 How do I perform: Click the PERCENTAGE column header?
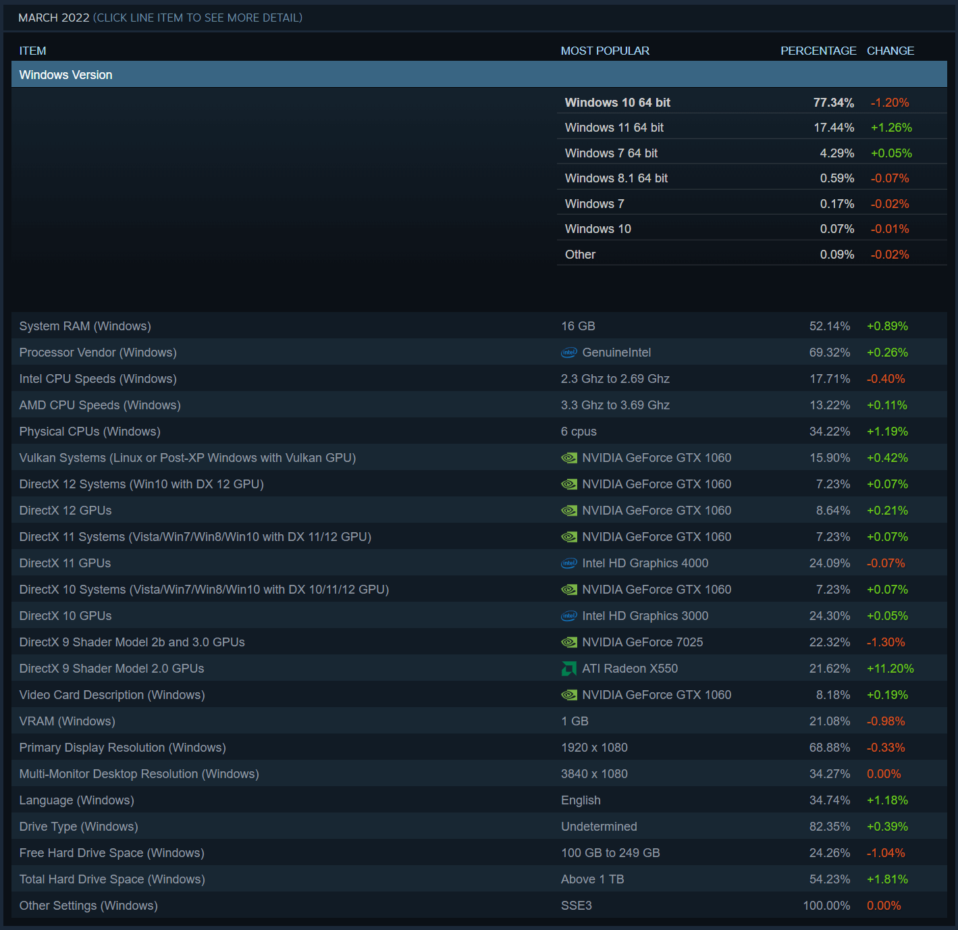818,51
